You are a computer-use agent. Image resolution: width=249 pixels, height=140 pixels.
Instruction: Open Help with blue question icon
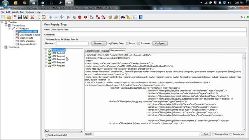click(x=141, y=17)
